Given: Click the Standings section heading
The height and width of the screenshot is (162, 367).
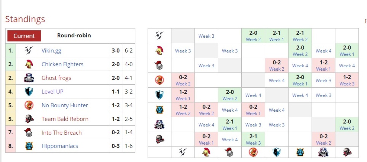Looking at the screenshot, I should [25, 19].
